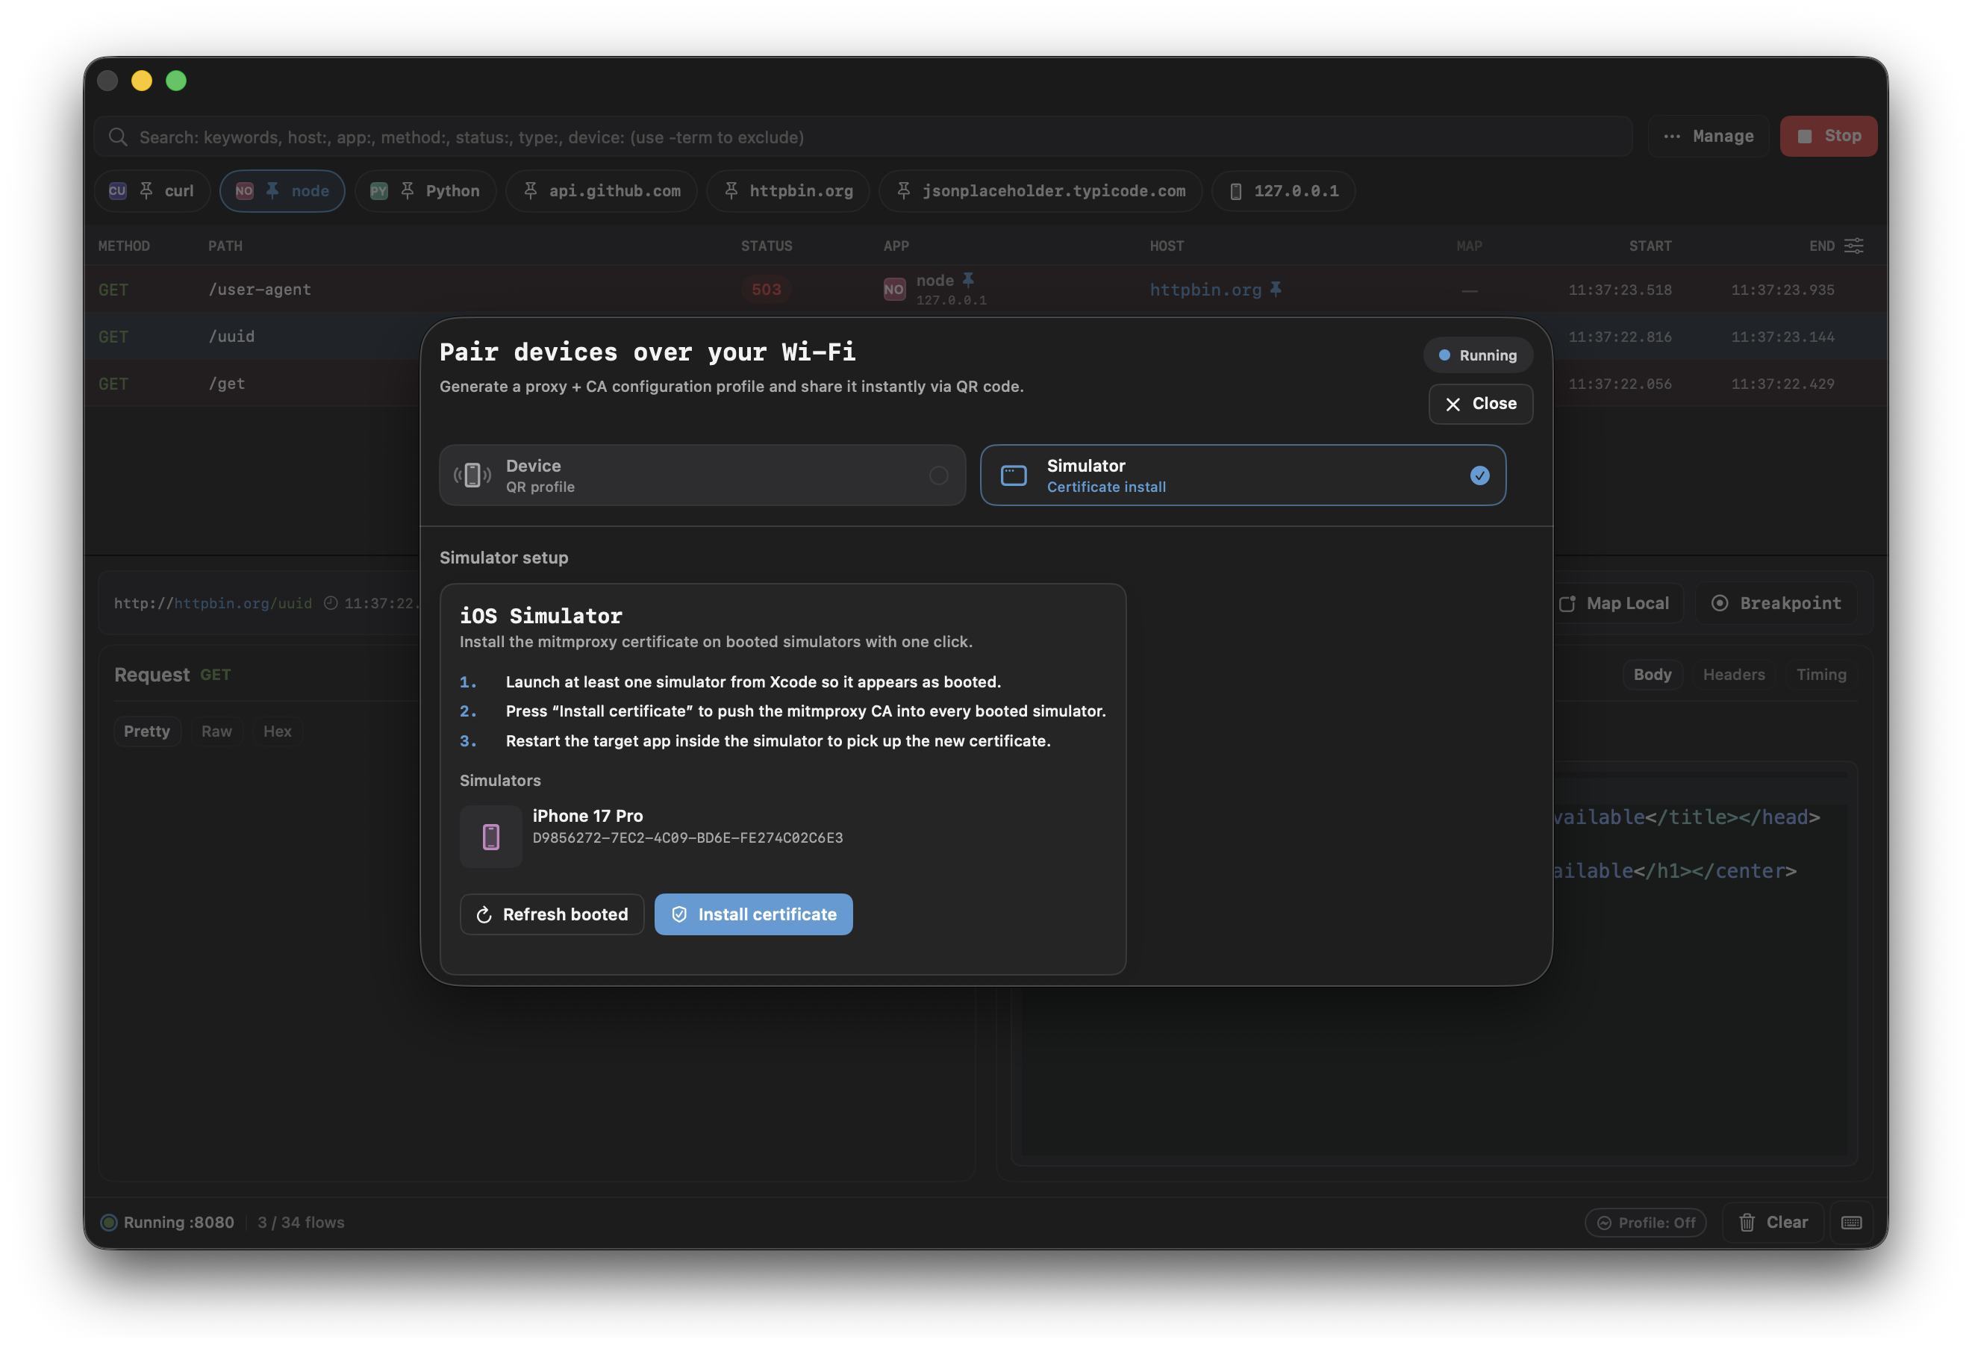The width and height of the screenshot is (1972, 1360).
Task: Open the Manage menu
Action: point(1708,137)
